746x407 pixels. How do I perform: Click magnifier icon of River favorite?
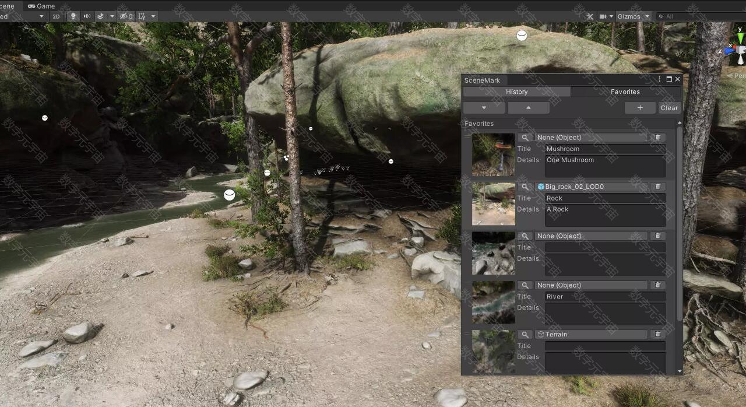coord(525,285)
